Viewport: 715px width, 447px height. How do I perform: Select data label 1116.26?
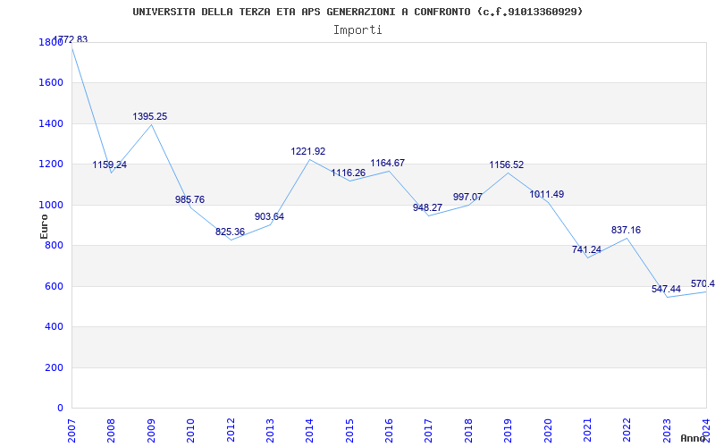[x=349, y=173]
